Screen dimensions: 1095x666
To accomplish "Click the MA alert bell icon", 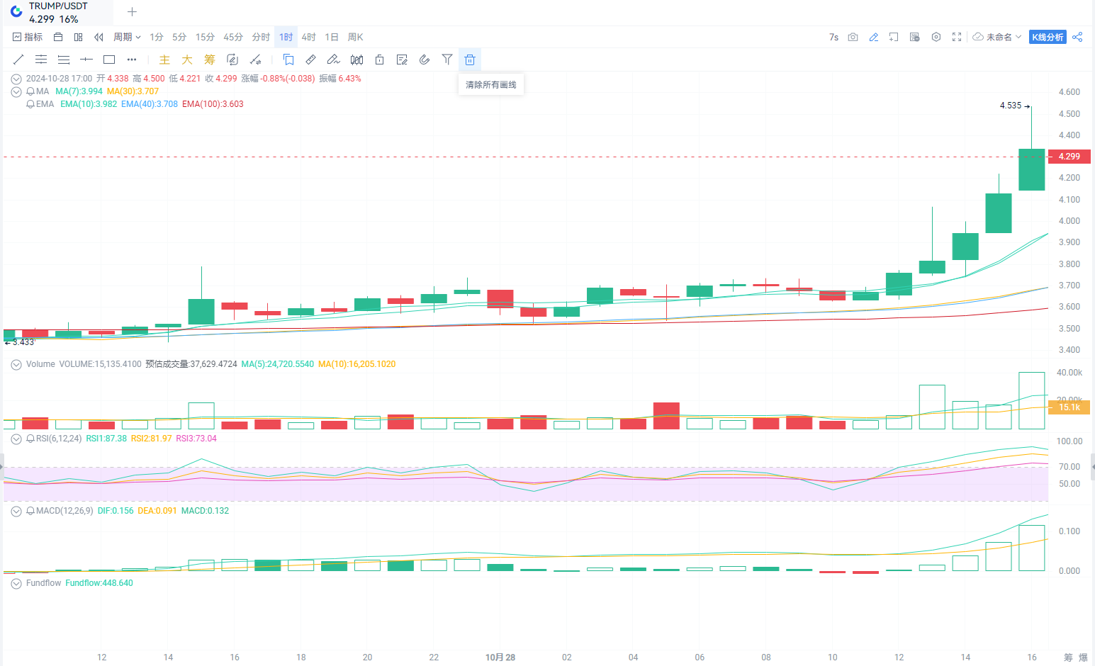I will (30, 91).
